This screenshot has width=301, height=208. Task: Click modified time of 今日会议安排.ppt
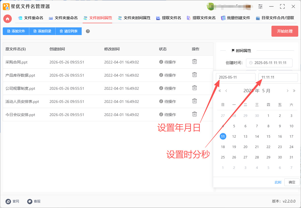point(121,115)
